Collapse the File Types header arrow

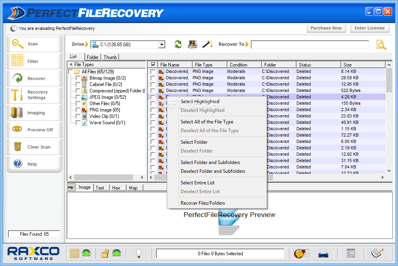(x=71, y=64)
